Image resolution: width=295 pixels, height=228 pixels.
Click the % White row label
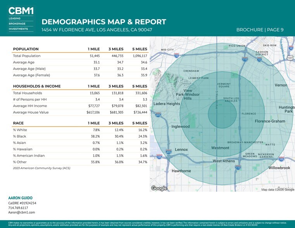click(20, 130)
